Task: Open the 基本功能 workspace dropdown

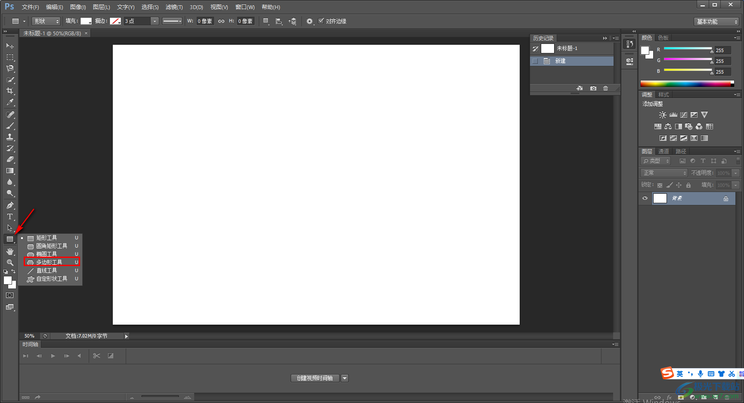Action: (716, 22)
